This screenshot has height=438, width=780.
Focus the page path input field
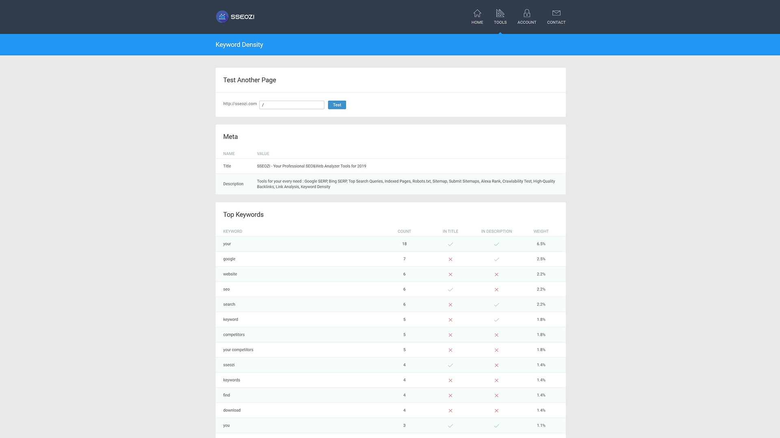pos(292,105)
